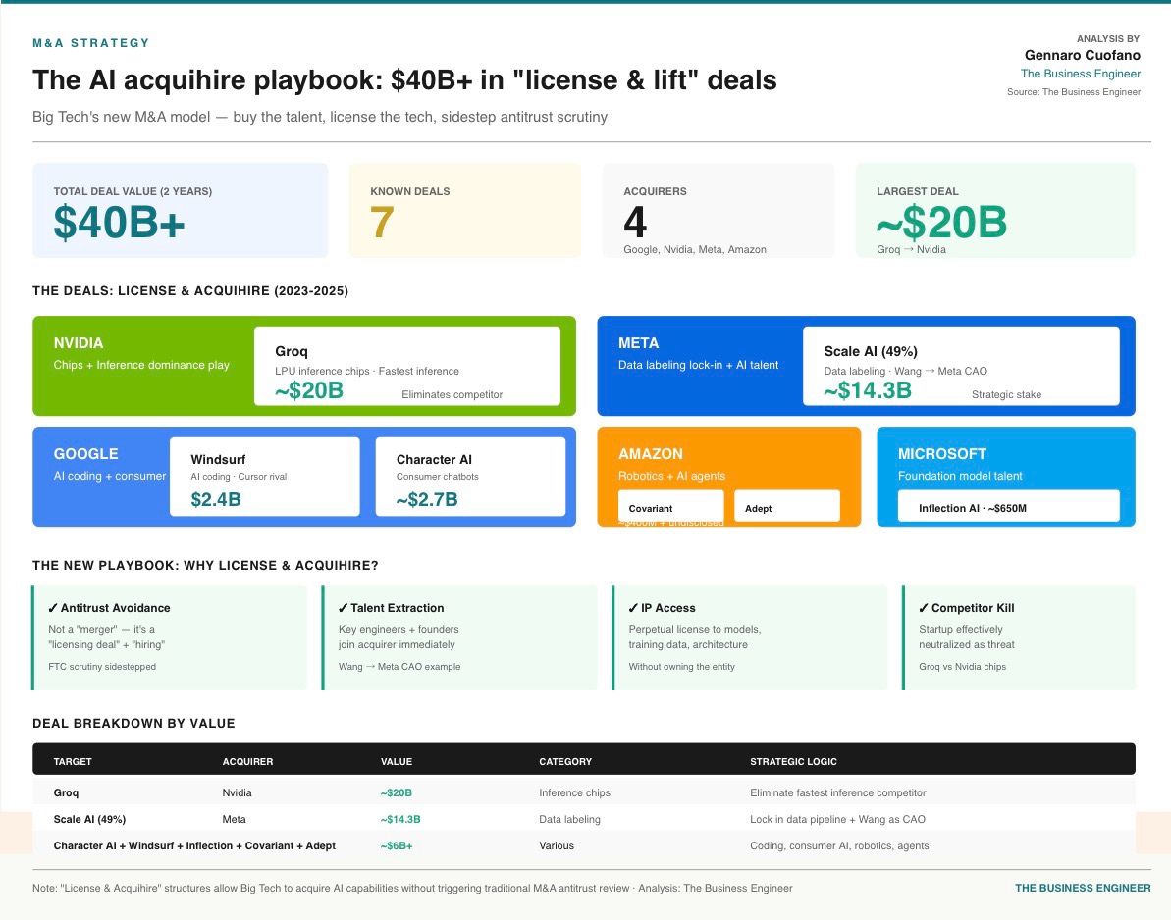Expand the Adept deal tile

pyautogui.click(x=787, y=506)
